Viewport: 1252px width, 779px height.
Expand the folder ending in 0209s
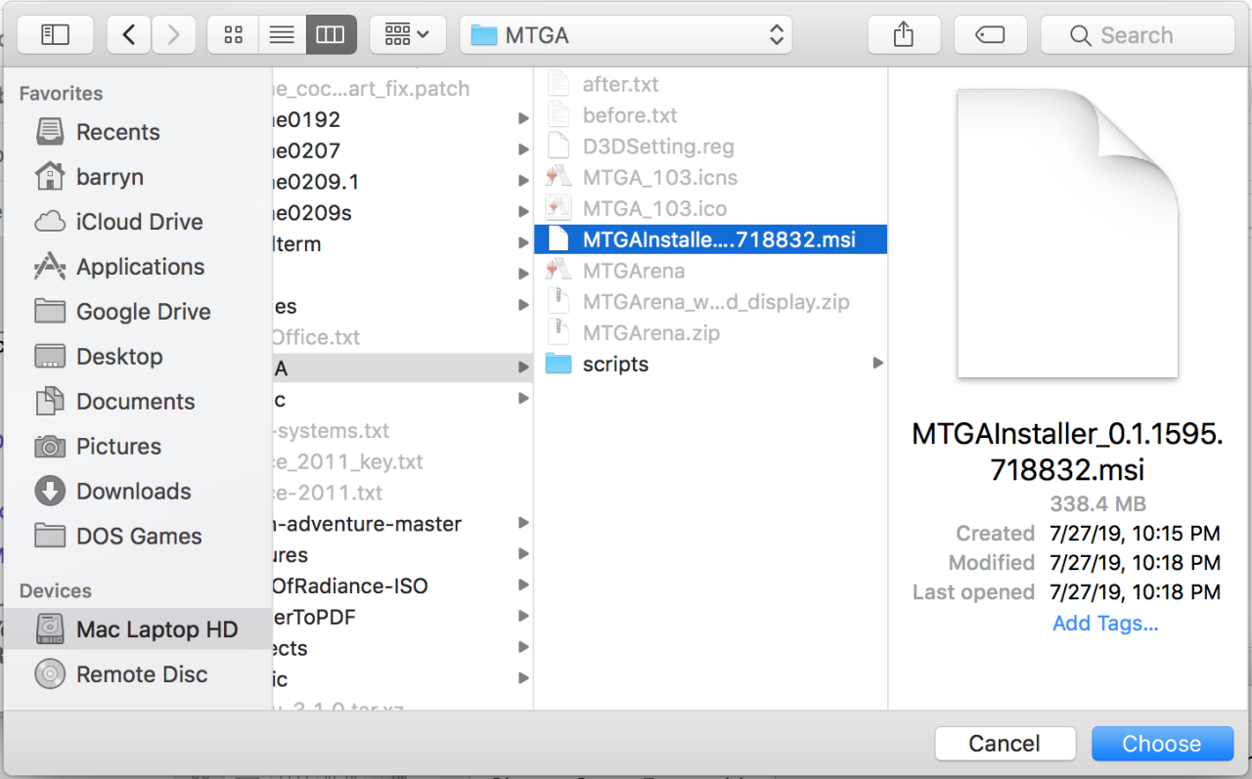[x=524, y=213]
